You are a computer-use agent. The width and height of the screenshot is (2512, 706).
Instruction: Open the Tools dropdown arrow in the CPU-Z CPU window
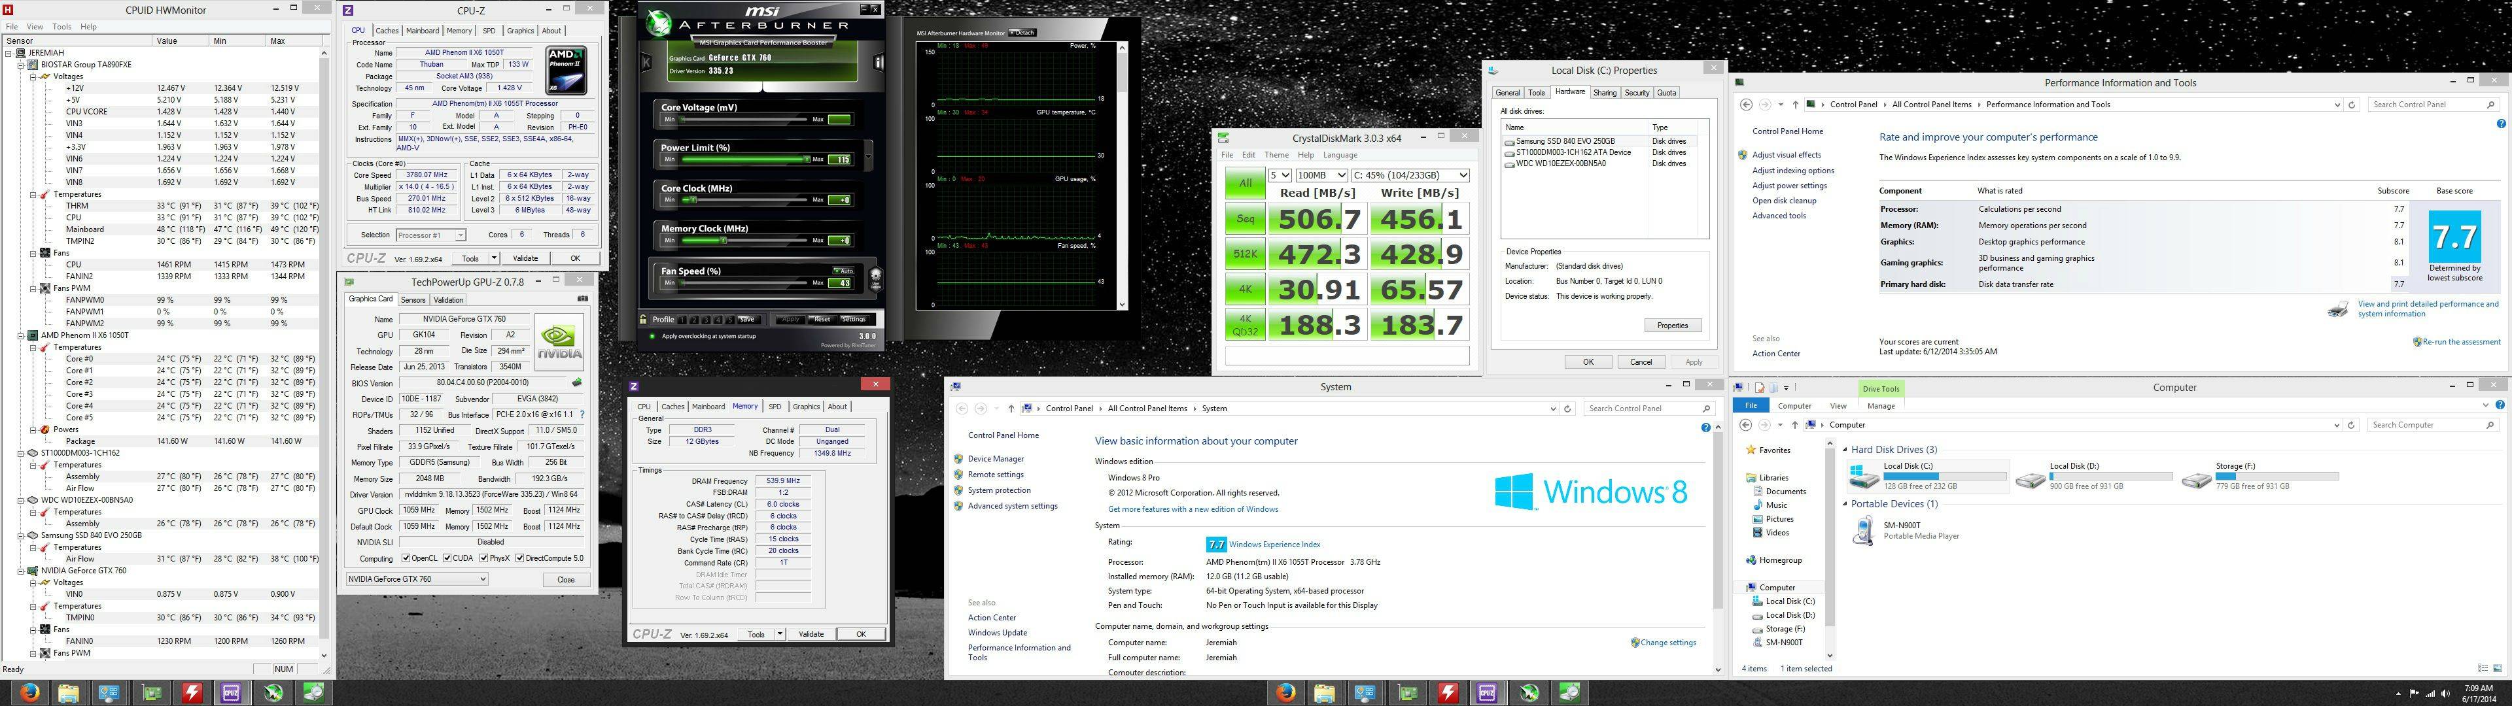coord(493,258)
